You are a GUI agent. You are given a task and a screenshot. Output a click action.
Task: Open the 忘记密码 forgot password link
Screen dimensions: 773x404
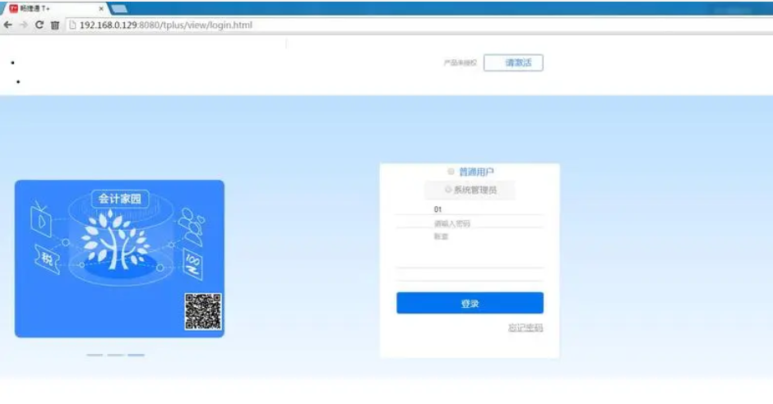point(525,328)
